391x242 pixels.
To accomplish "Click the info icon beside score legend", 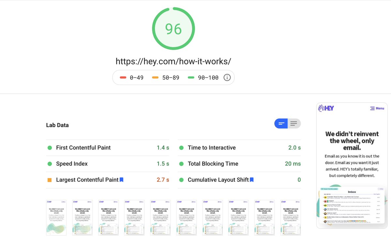I will point(227,78).
